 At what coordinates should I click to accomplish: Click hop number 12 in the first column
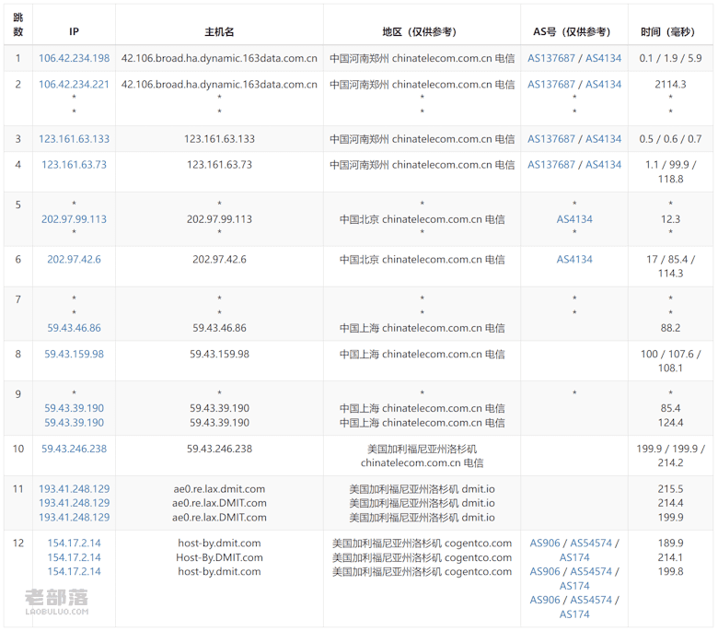click(17, 543)
